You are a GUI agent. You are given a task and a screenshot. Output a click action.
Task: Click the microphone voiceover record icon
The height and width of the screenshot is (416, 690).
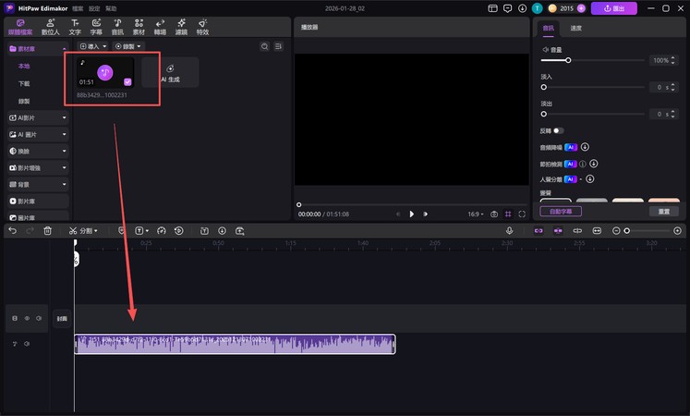(509, 230)
